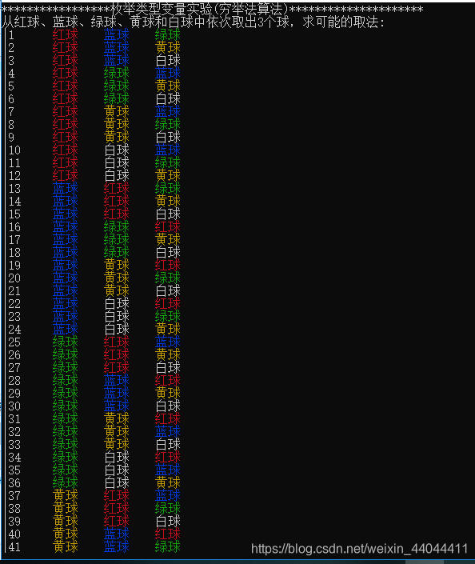
Task: Click the red 红球 in row 16
Action: pyautogui.click(x=168, y=227)
